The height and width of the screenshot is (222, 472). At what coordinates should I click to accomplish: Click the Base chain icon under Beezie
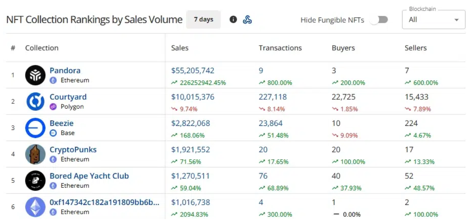tap(53, 133)
